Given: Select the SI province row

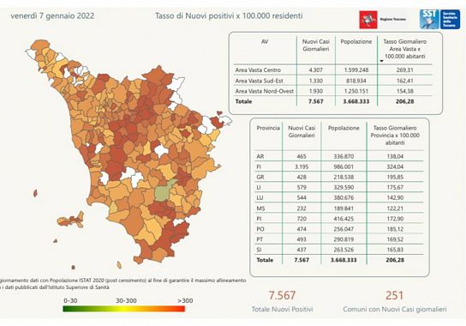Looking at the screenshot, I should pyautogui.click(x=339, y=250).
